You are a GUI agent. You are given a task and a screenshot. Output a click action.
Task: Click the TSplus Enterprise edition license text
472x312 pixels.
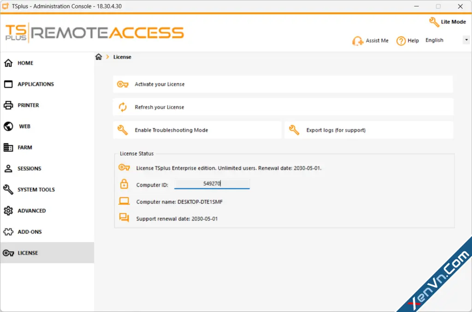click(x=229, y=168)
